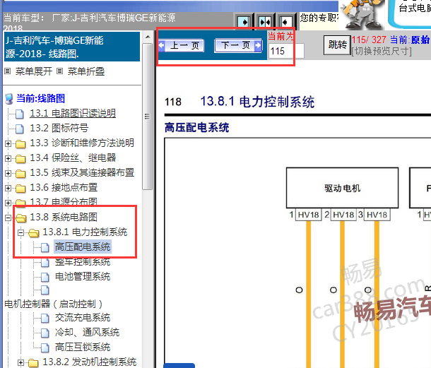The height and width of the screenshot is (368, 431).
Task: Click the 跳转 jump button
Action: point(337,44)
